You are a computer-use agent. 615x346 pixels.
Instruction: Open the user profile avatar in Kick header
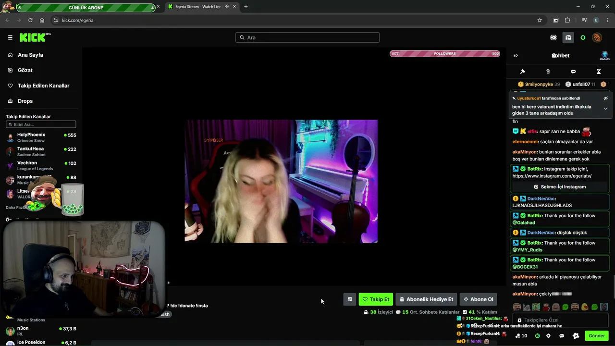[597, 37]
